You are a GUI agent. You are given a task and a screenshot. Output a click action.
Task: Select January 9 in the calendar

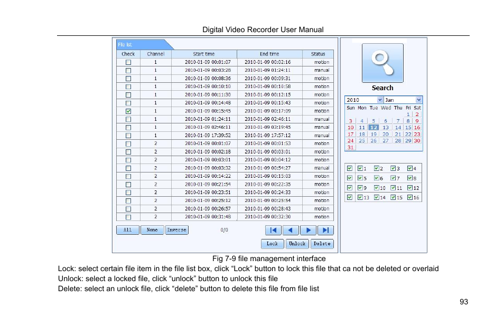coord(417,121)
